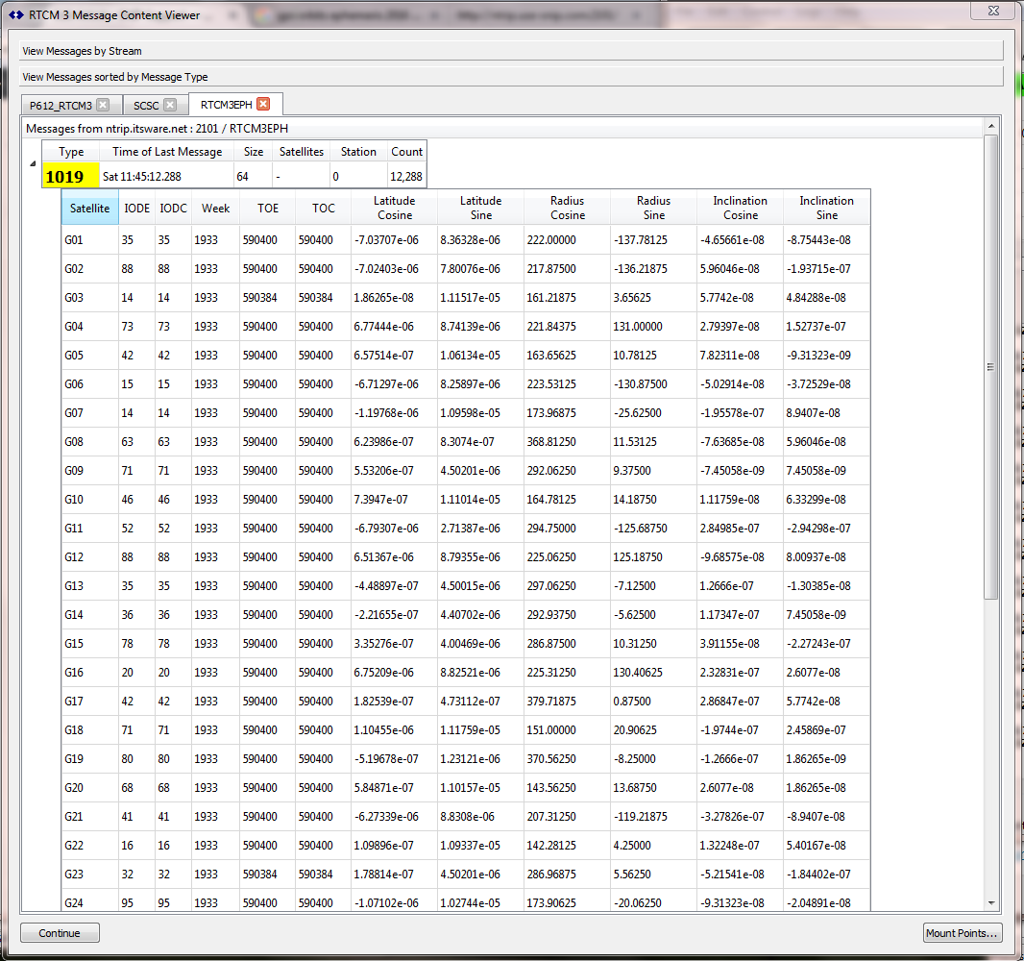Viewport: 1024px width, 961px height.
Task: Expand View Messages sorted by Message Type
Action: click(x=511, y=77)
